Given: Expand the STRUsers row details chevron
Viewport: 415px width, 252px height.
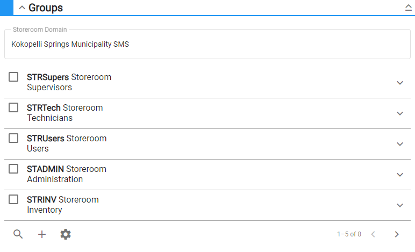Looking at the screenshot, I should coord(400,144).
